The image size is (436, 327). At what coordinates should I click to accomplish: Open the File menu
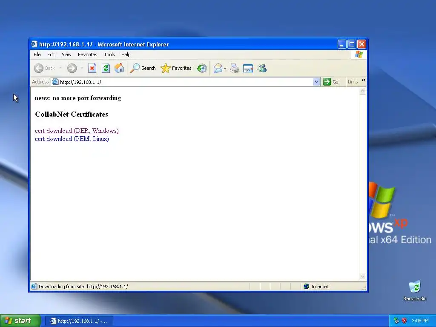point(37,54)
